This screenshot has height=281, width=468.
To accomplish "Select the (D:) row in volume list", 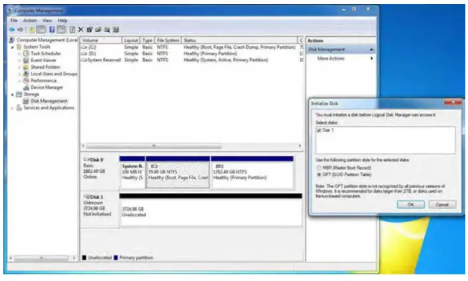I will click(x=191, y=54).
